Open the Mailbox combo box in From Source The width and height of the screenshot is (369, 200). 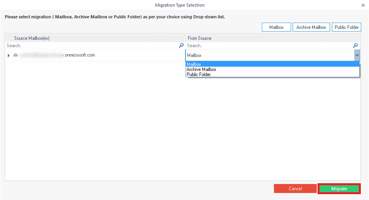(x=269, y=55)
